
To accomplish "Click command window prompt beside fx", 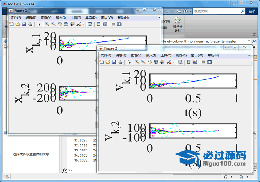I will pyautogui.click(x=70, y=170).
